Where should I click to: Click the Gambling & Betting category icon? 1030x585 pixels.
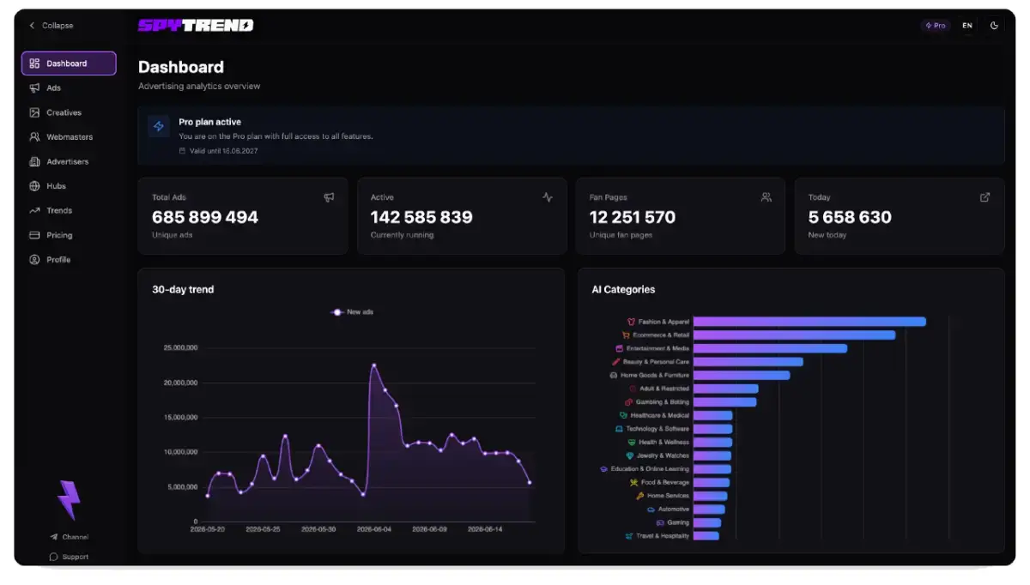click(629, 402)
